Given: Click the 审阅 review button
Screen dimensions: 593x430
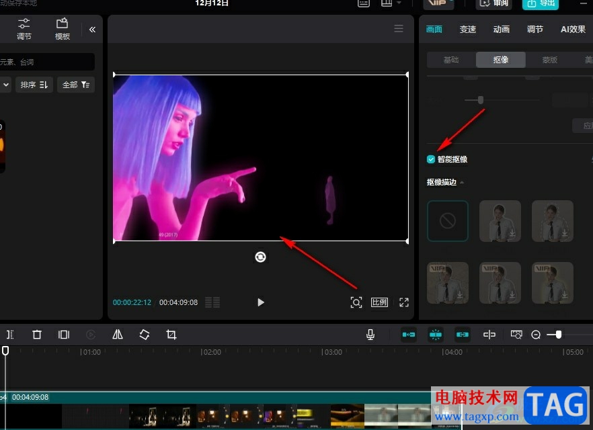Looking at the screenshot, I should pos(493,4).
